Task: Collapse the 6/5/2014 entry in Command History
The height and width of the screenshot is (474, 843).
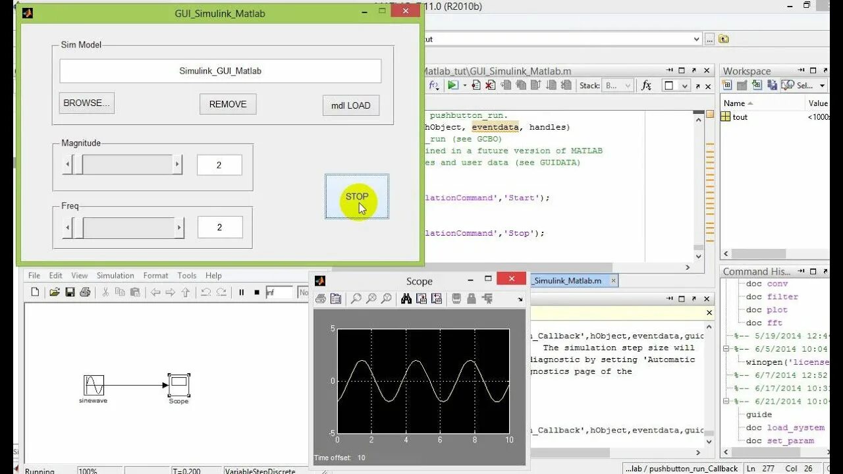Action: tap(726, 350)
